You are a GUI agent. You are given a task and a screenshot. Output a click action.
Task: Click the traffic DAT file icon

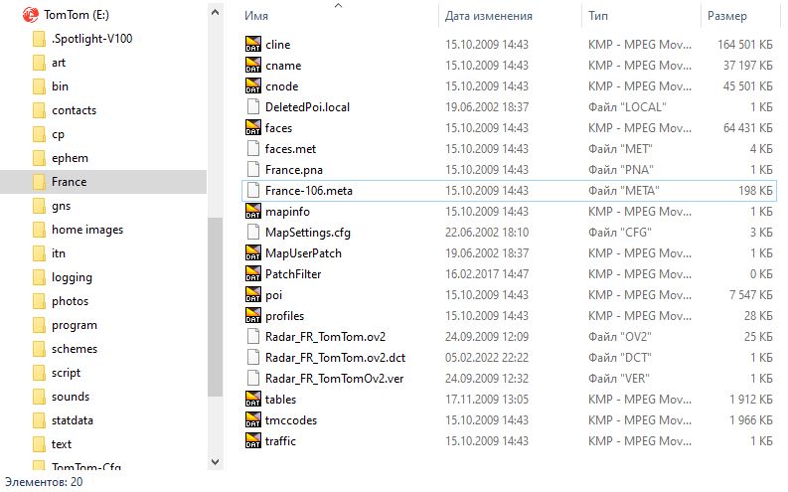[253, 440]
